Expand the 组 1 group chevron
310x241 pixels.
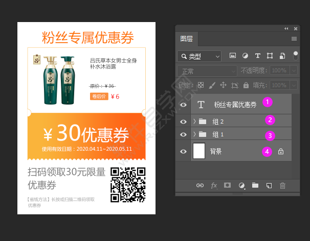[x=194, y=134]
